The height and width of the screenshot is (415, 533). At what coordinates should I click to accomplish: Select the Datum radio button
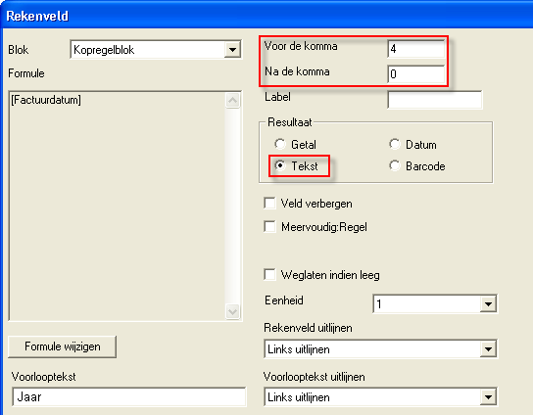[395, 144]
